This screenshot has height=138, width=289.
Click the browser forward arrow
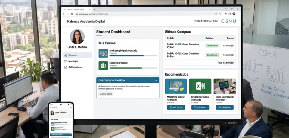68,14
